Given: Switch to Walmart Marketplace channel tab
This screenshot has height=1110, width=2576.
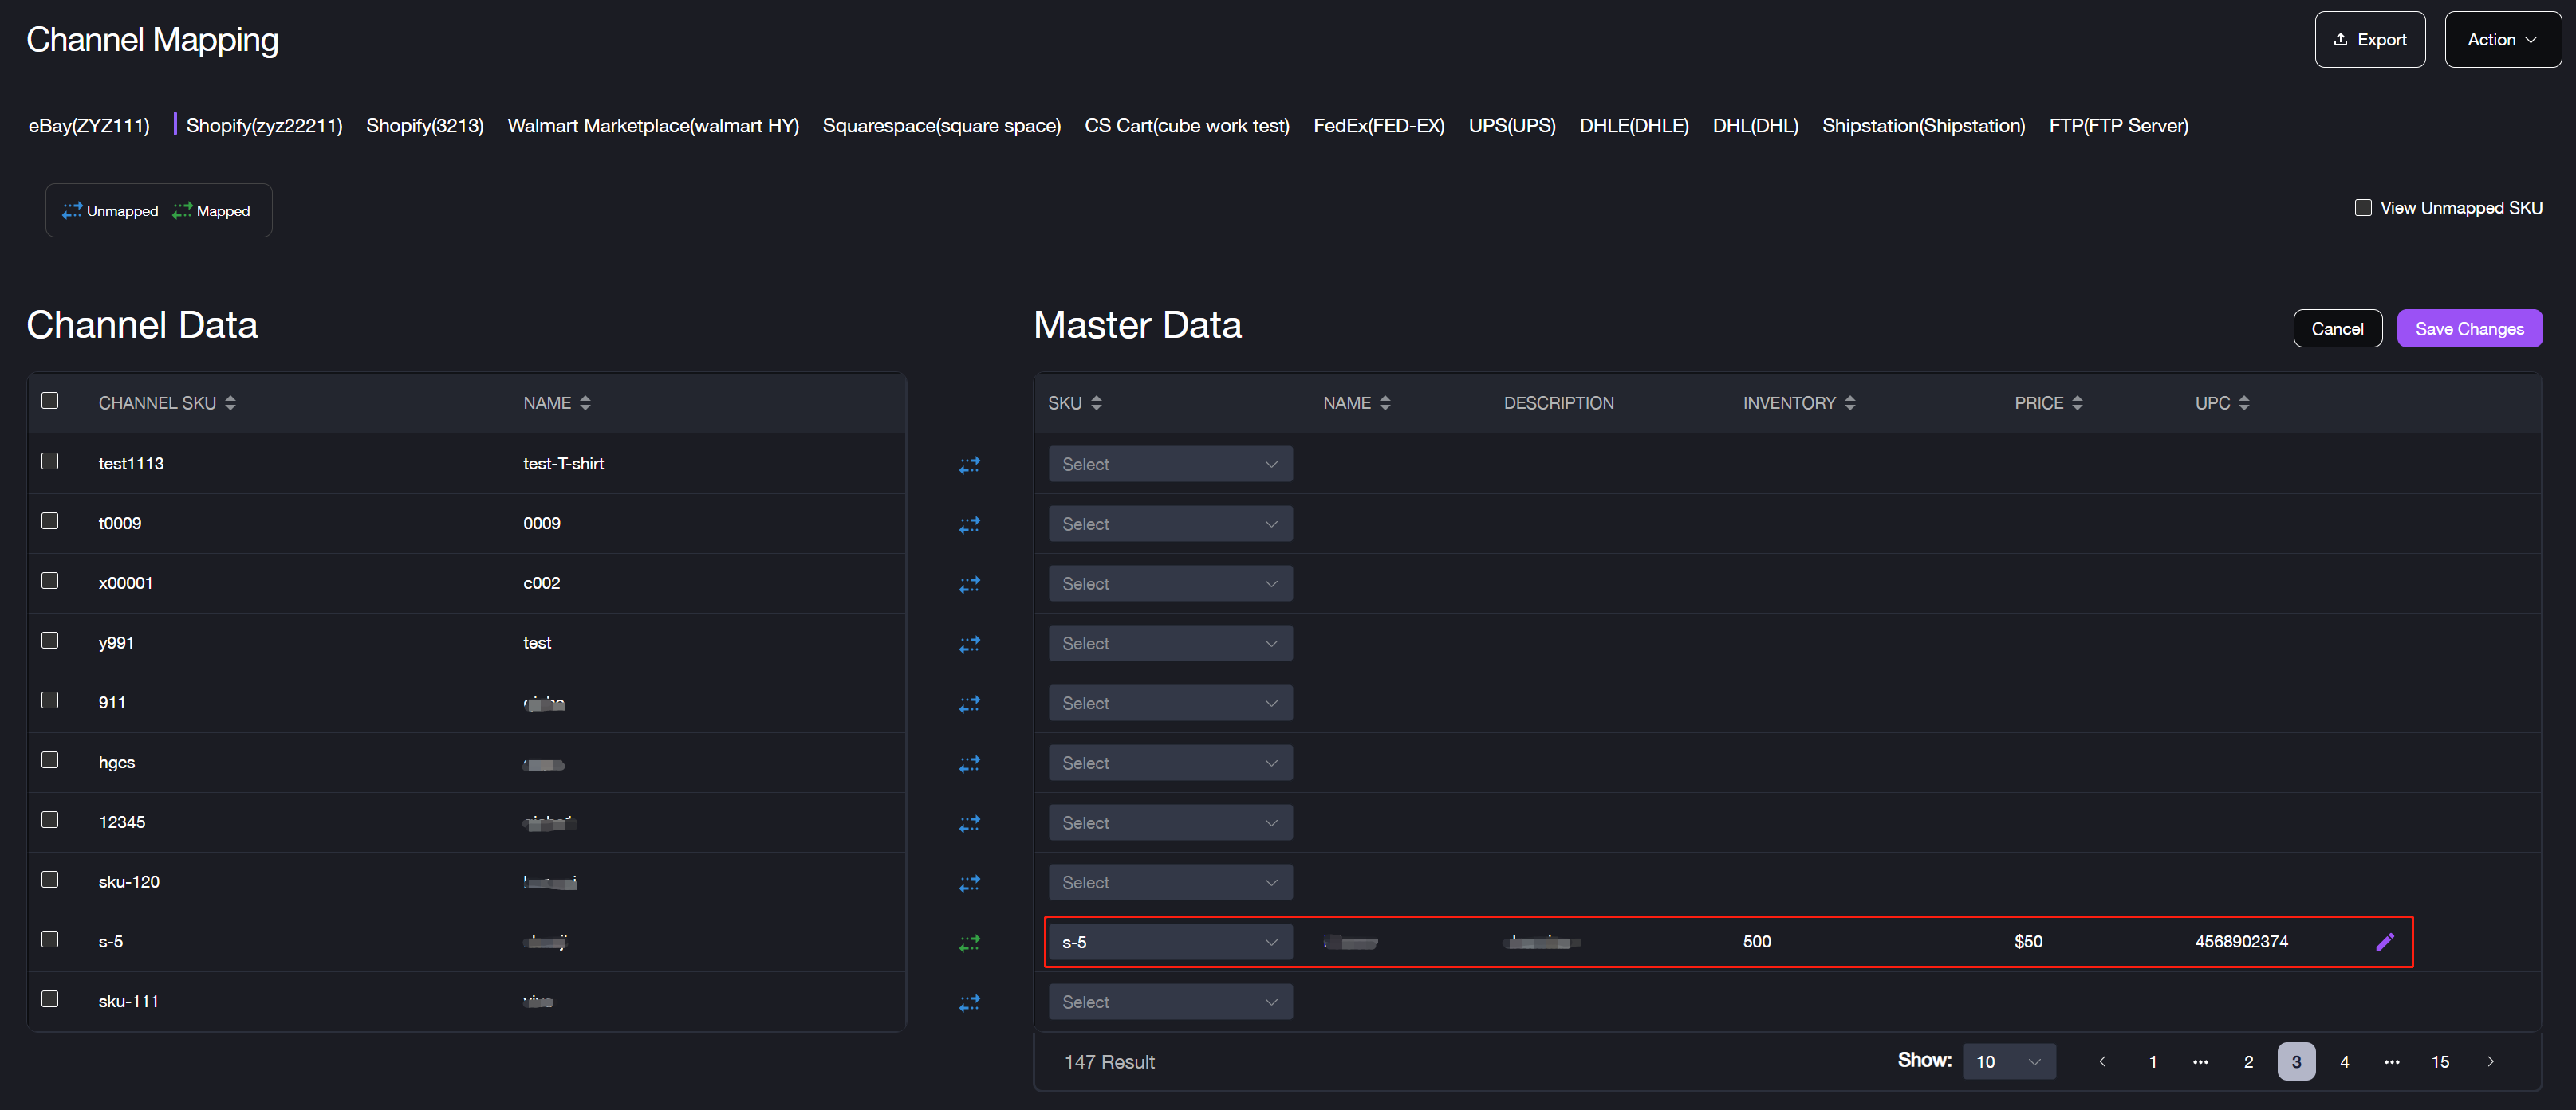Looking at the screenshot, I should [652, 126].
